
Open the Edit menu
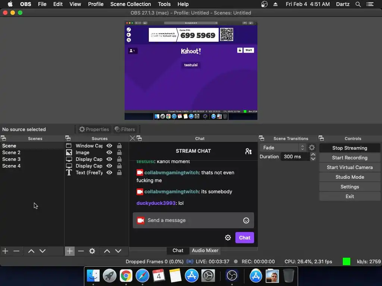58,4
